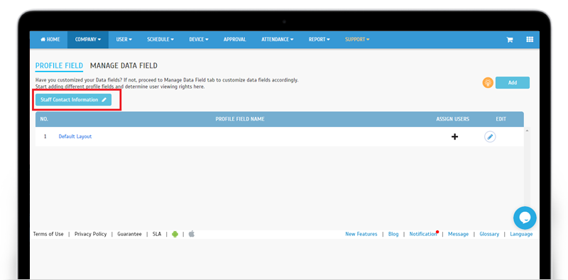Viewport: 568px width, 280px height.
Task: Open the Guarantee link
Action: coord(129,234)
